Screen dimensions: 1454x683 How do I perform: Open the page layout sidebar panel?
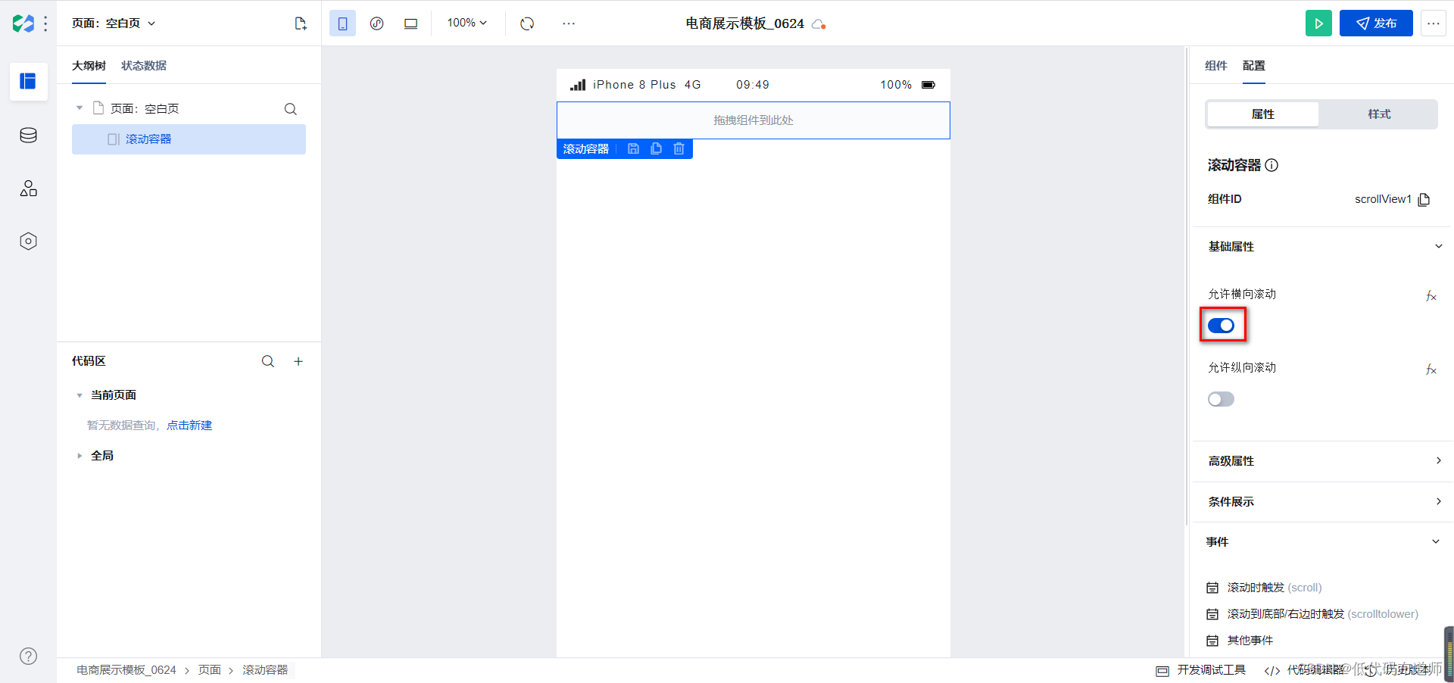coord(29,81)
